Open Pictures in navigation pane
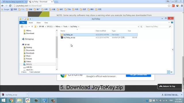 coord(29,59)
